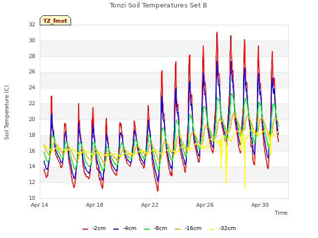Click the Apr 26 x-axis tick label
Viewport: 318px width, 238px height.
(x=205, y=205)
